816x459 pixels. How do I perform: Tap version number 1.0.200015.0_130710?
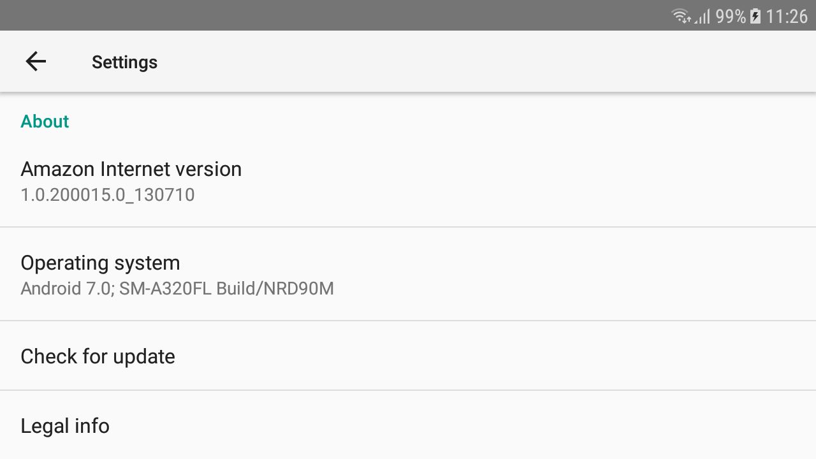tap(108, 194)
